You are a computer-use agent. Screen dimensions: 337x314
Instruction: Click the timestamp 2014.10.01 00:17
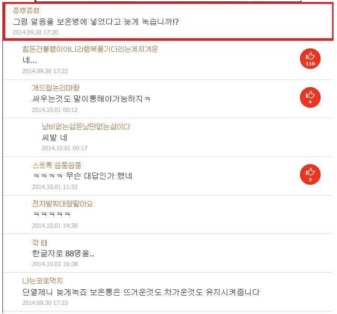(65, 148)
